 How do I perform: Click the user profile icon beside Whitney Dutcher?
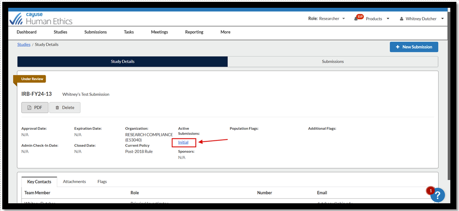click(401, 19)
